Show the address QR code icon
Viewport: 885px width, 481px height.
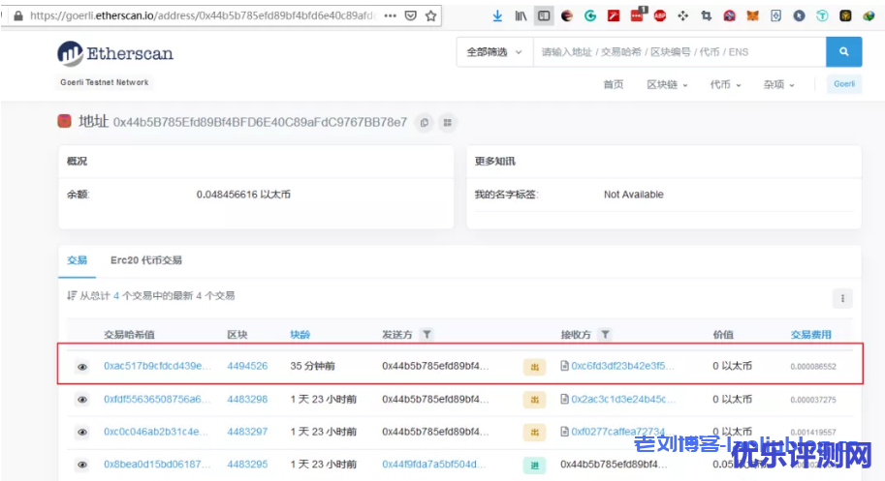pos(447,122)
